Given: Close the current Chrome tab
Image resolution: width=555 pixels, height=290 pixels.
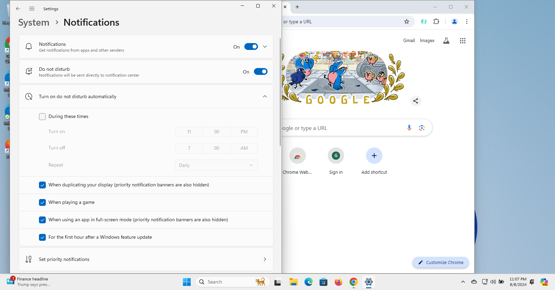Looking at the screenshot, I should tap(285, 7).
